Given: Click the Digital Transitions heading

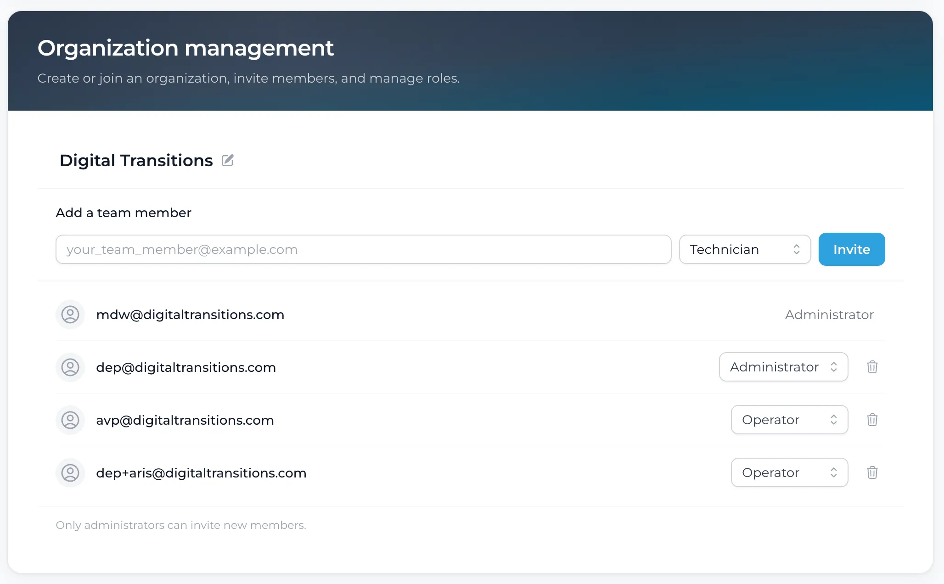Looking at the screenshot, I should [136, 161].
